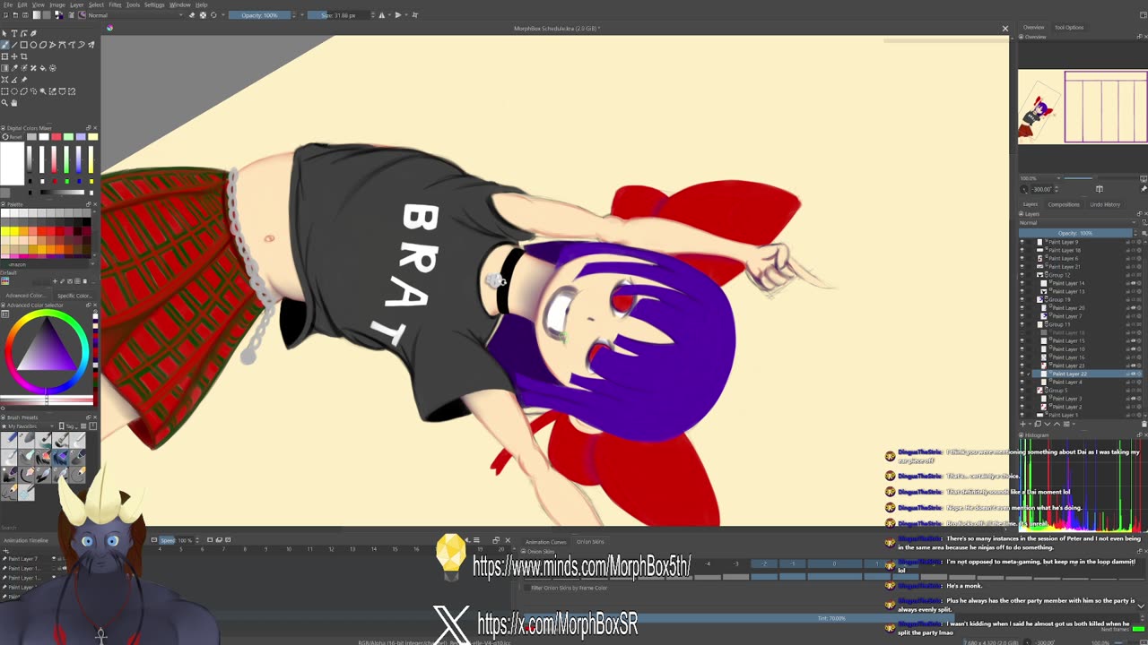Select the Rectangular Selection tool

[x=4, y=91]
